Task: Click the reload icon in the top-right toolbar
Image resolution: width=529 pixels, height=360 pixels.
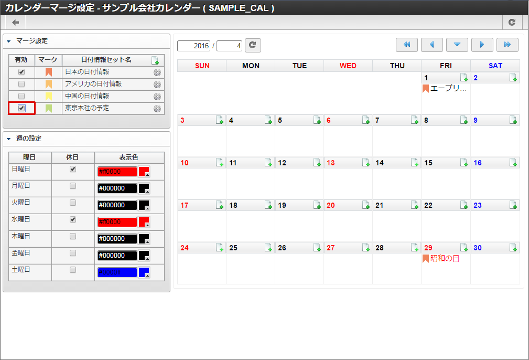Action: pyautogui.click(x=512, y=22)
